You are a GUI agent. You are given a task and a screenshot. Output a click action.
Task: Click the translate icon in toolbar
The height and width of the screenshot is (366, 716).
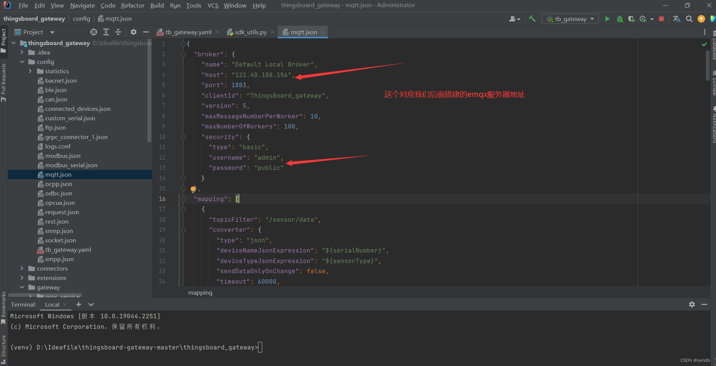point(676,19)
